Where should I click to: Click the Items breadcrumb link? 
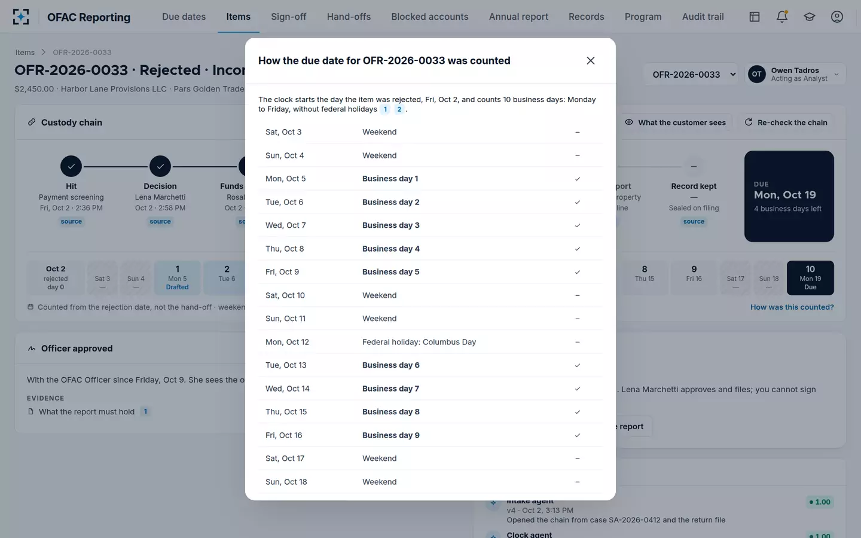coord(25,53)
